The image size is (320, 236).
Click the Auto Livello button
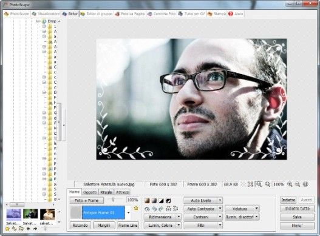[x=201, y=200]
